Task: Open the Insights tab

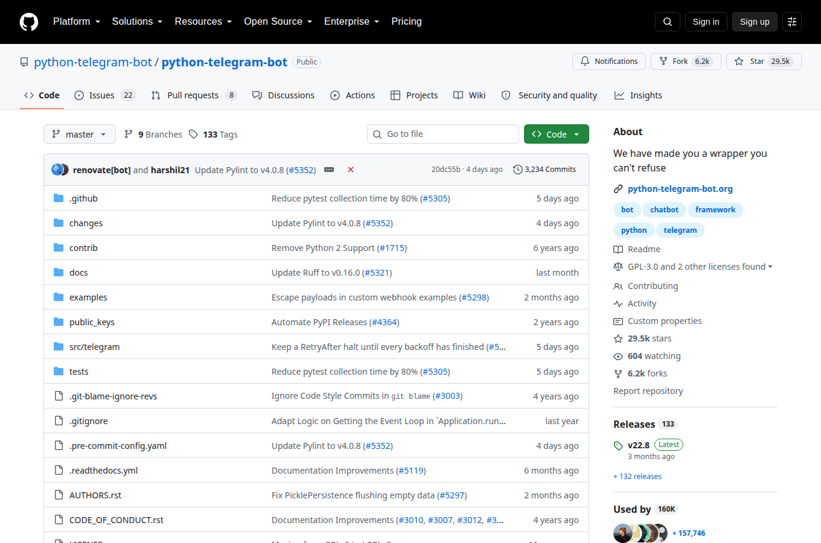Action: point(638,95)
